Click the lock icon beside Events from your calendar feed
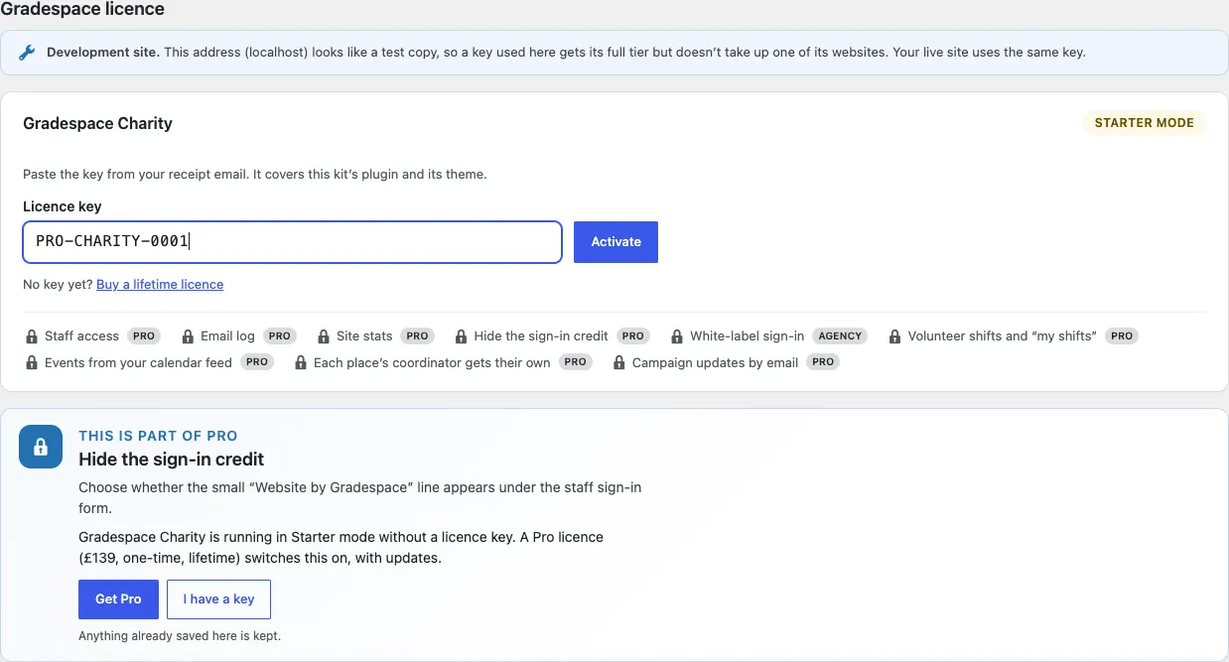1229x662 pixels. [32, 363]
